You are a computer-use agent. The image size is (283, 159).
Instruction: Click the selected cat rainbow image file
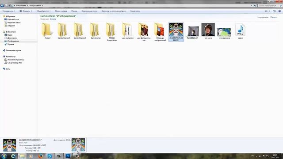click(x=176, y=32)
